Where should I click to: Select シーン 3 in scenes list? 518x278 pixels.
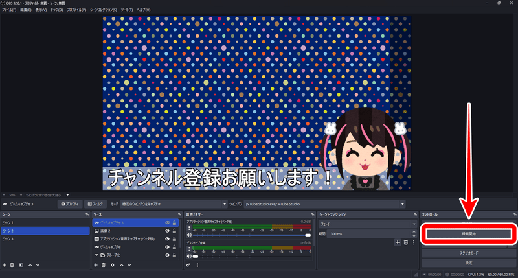(x=45, y=239)
